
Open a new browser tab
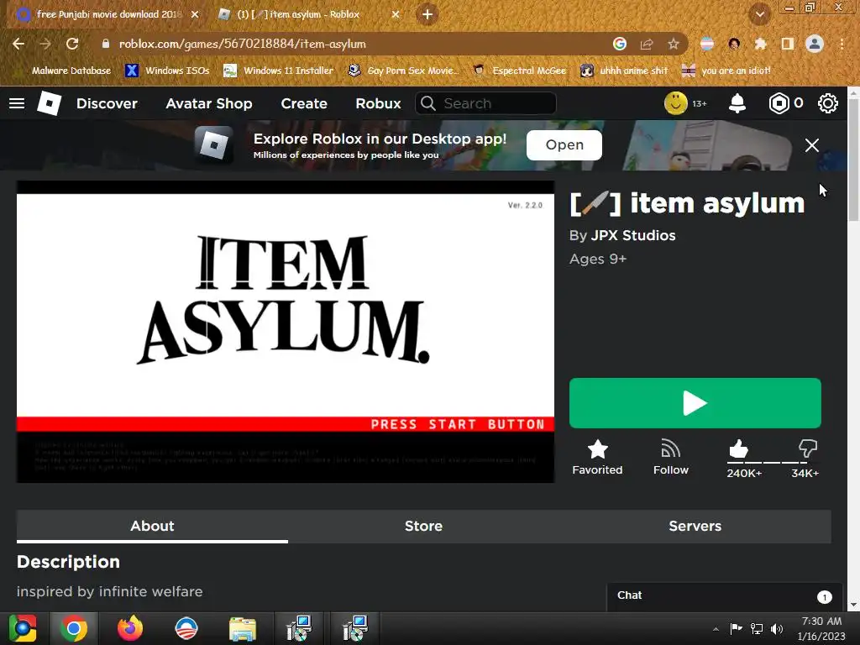[427, 14]
